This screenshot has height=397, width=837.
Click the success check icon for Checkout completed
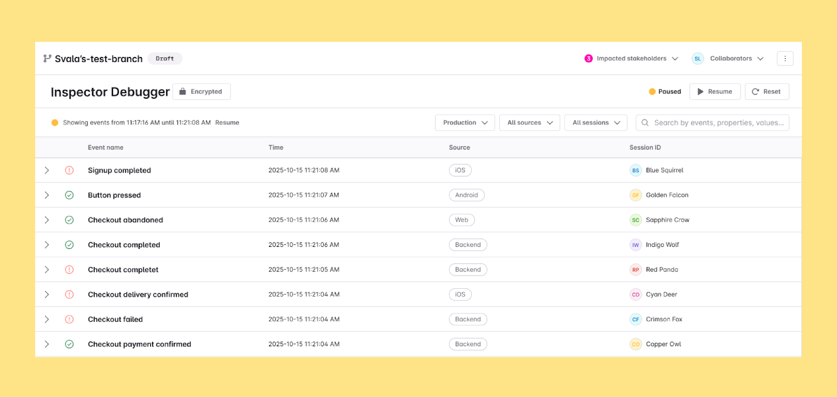tap(69, 245)
